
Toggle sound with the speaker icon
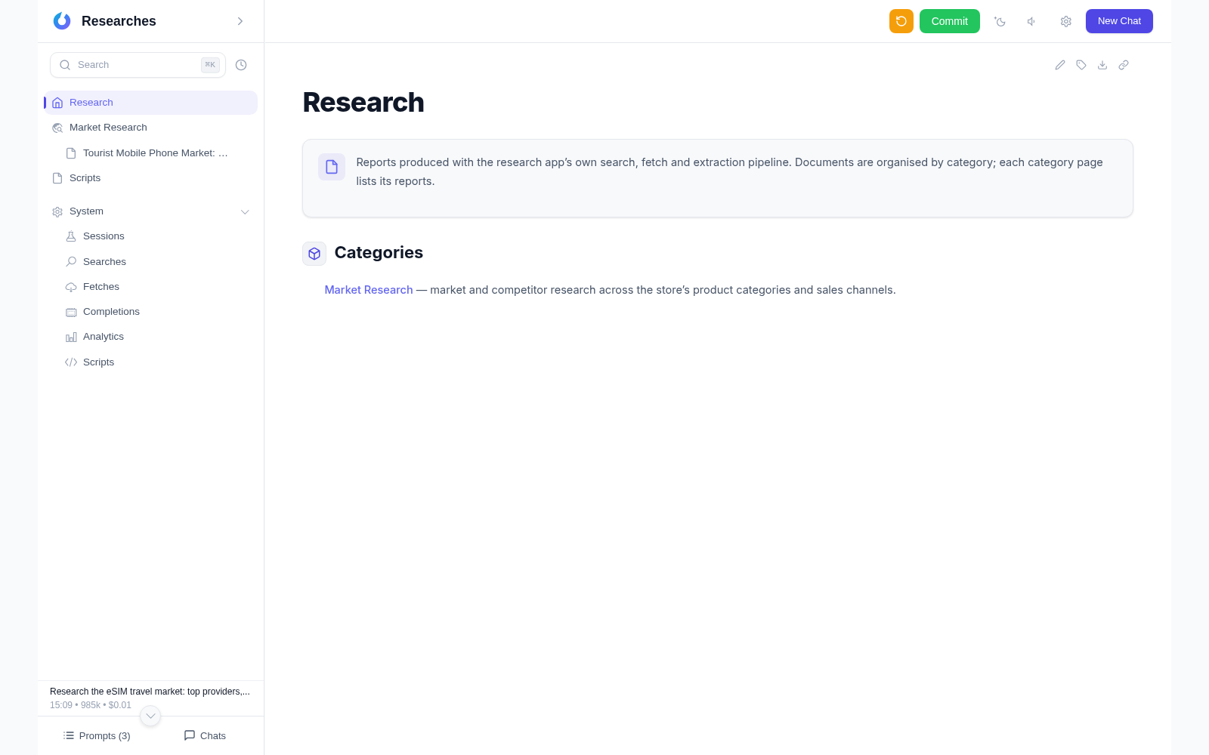pyautogui.click(x=1031, y=21)
